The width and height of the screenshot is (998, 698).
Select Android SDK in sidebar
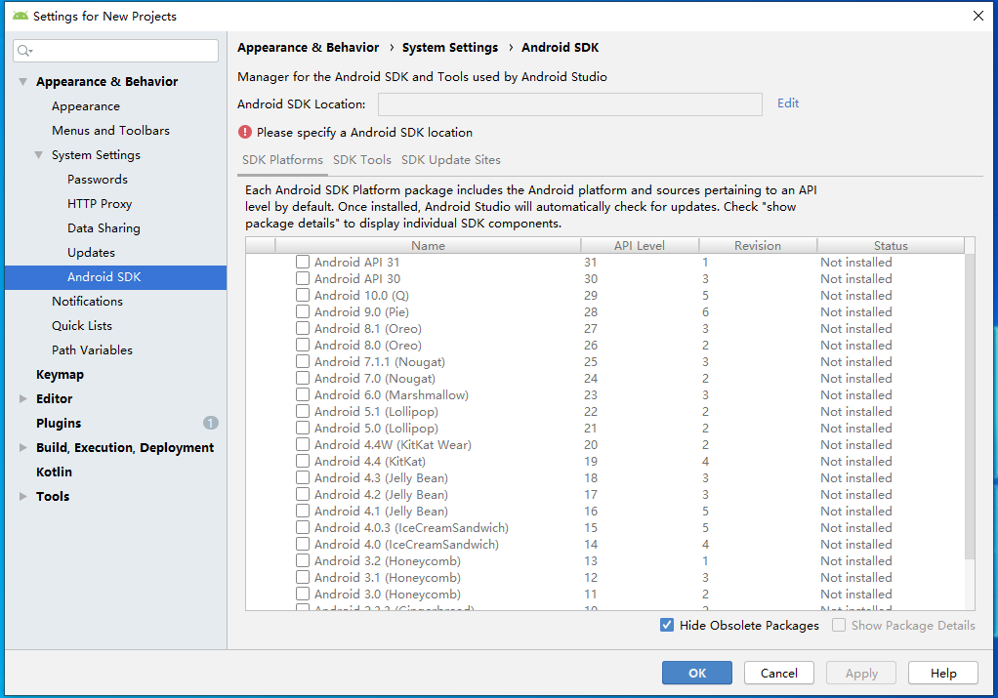click(115, 277)
